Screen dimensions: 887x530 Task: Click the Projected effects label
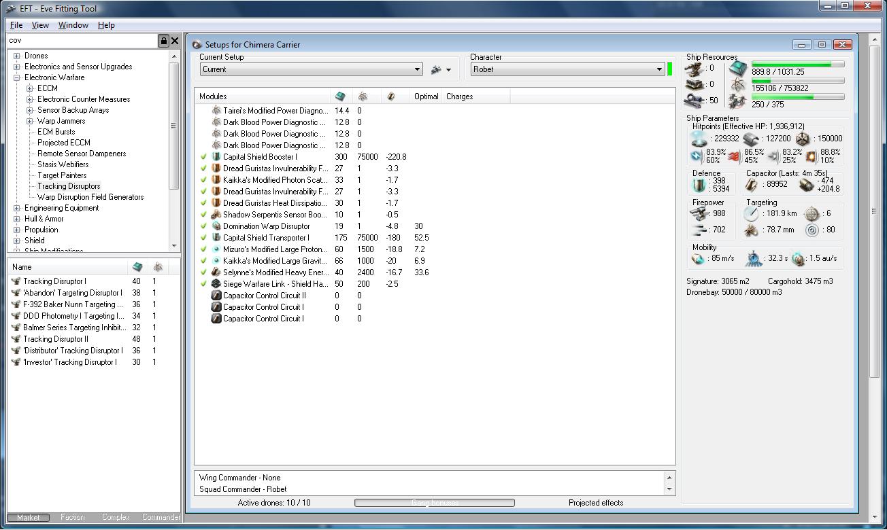(x=596, y=503)
